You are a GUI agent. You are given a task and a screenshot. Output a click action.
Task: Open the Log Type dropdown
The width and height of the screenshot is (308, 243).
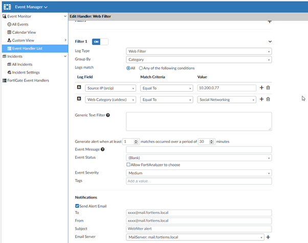tap(199, 51)
